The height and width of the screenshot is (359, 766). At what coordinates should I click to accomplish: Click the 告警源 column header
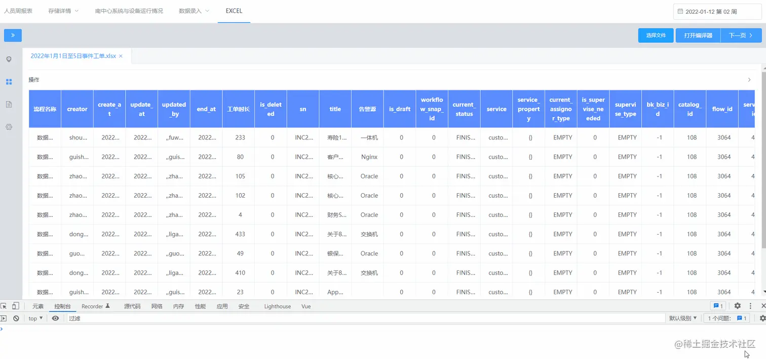click(367, 109)
